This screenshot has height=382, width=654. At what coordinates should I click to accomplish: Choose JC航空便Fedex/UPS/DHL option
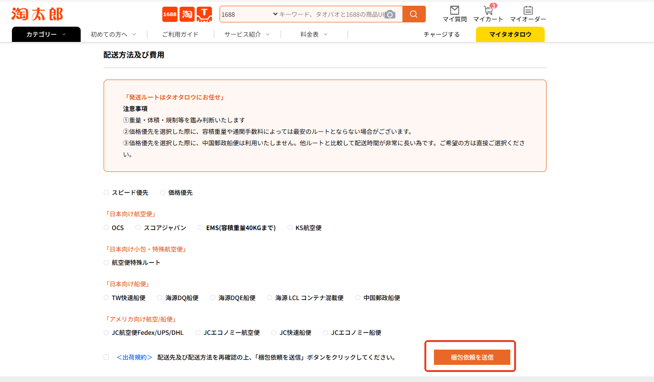[106, 332]
